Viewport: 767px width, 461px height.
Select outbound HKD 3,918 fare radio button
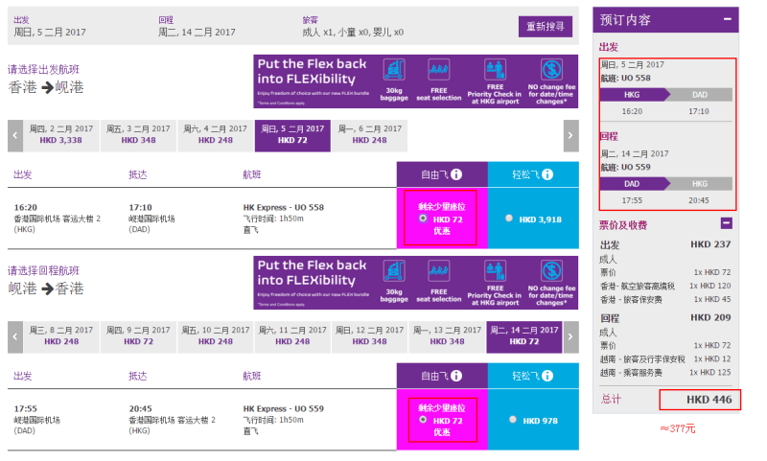pos(509,219)
